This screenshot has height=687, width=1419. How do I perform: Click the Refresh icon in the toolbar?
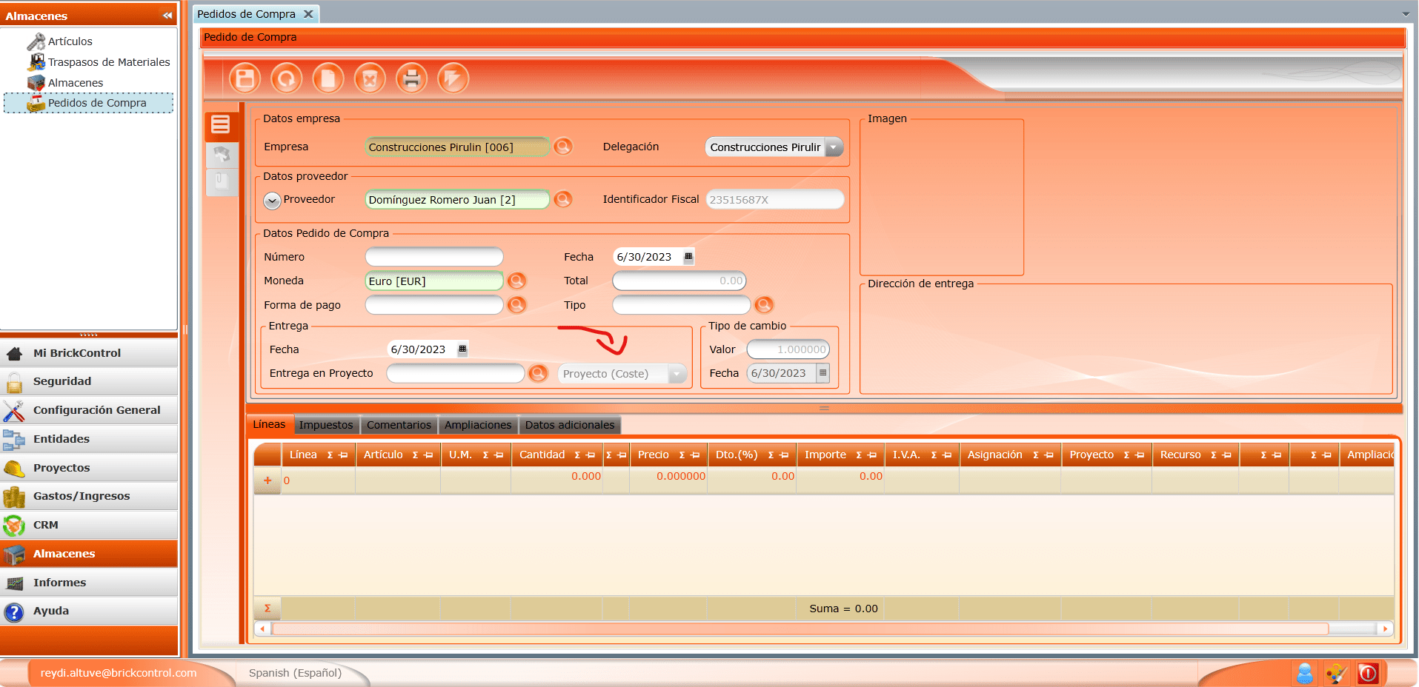coord(287,78)
